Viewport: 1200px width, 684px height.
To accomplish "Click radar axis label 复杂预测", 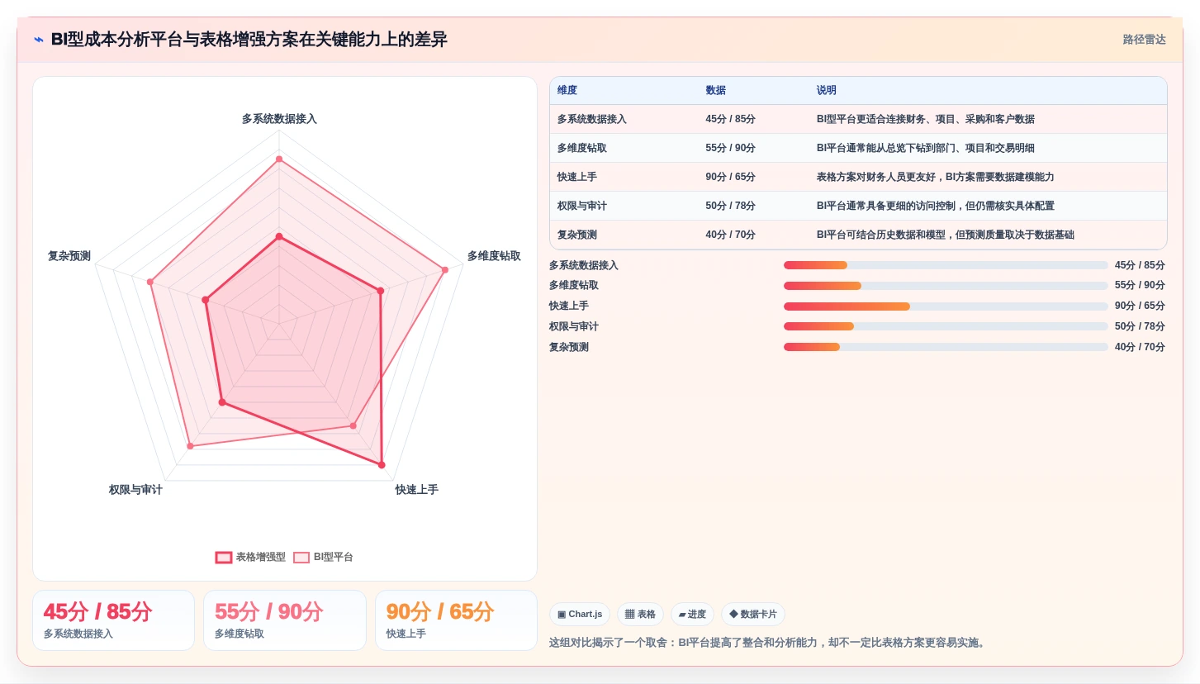I will pyautogui.click(x=69, y=256).
